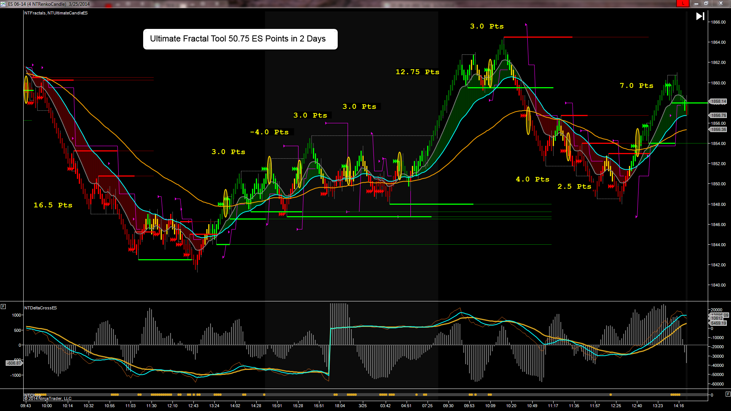
Task: Select the 1855.35 price axis marker
Action: tap(718, 129)
